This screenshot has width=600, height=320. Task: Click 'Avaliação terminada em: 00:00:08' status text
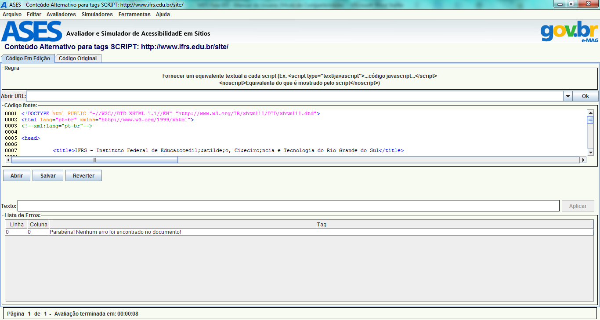click(x=96, y=314)
